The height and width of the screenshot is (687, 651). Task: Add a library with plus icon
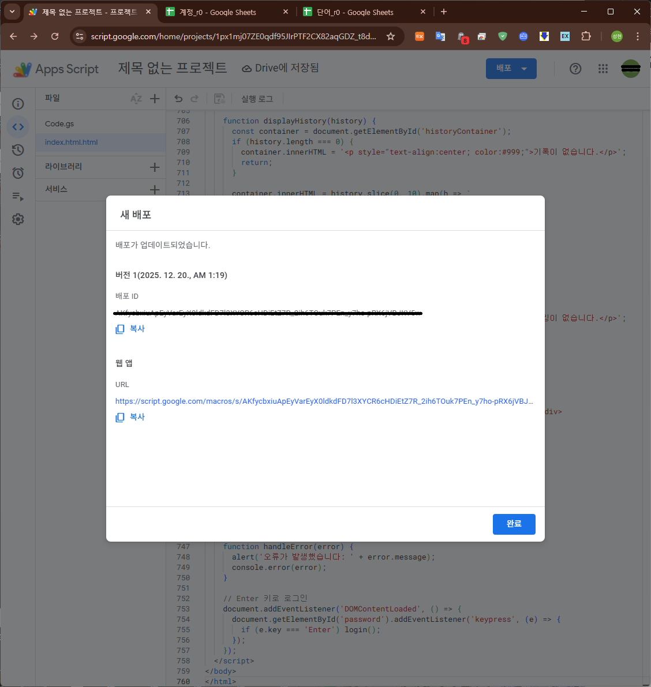155,167
